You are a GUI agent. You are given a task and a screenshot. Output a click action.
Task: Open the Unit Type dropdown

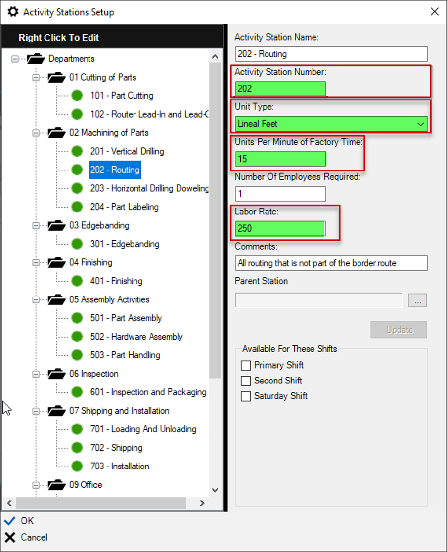coord(421,124)
